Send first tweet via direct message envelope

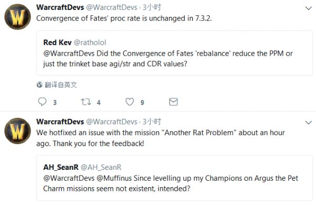click(x=173, y=102)
